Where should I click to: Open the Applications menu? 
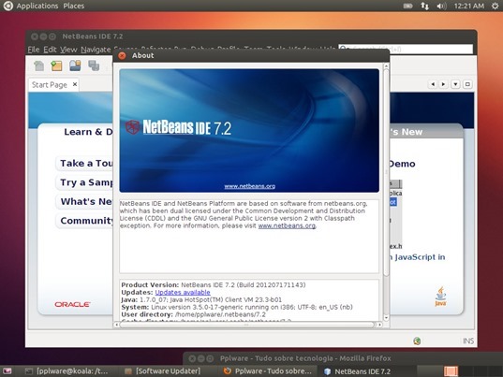point(37,6)
